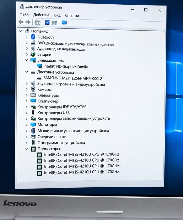
Task: Collapse the Процессоры category
Action: coord(26,149)
